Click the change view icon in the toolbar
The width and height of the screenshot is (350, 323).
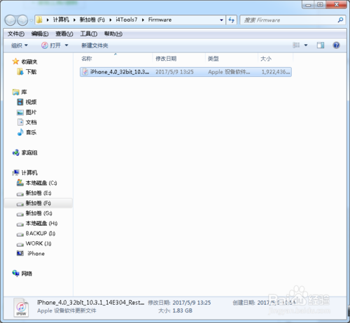[296, 45]
